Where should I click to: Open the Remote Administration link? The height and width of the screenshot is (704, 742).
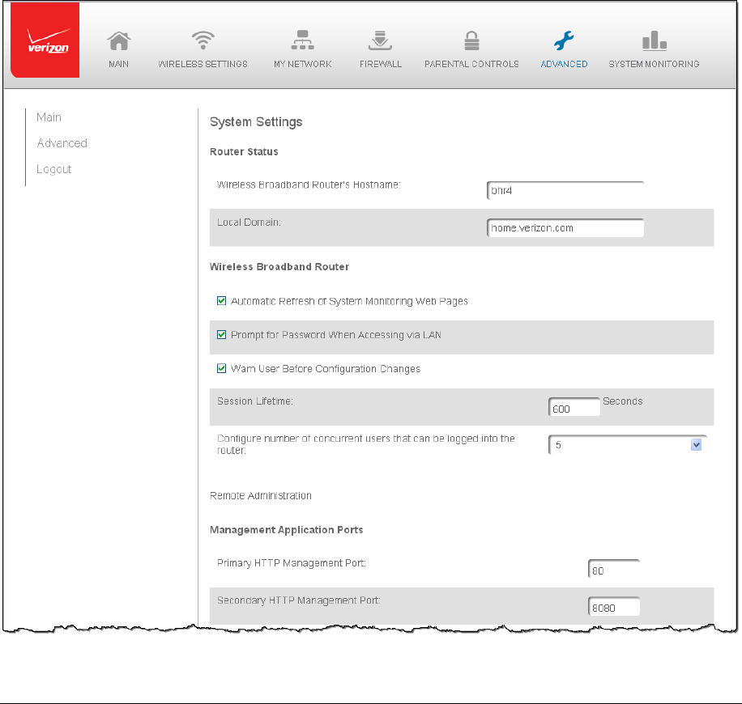pyautogui.click(x=261, y=495)
